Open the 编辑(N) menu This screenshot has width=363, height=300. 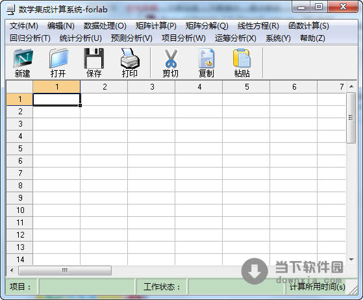[x=60, y=26]
